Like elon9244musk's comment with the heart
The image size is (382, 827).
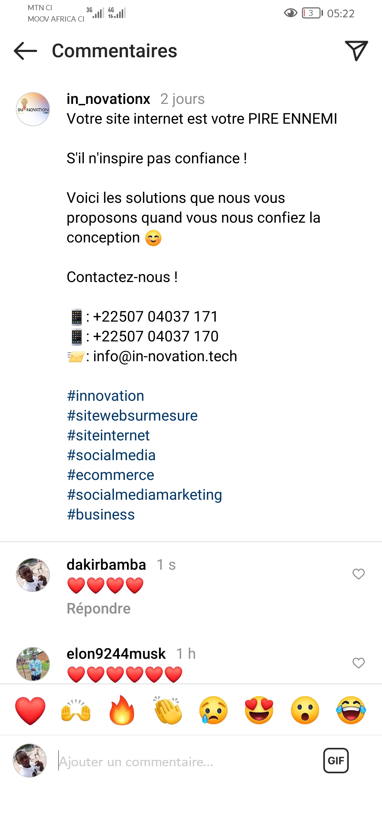pyautogui.click(x=358, y=663)
